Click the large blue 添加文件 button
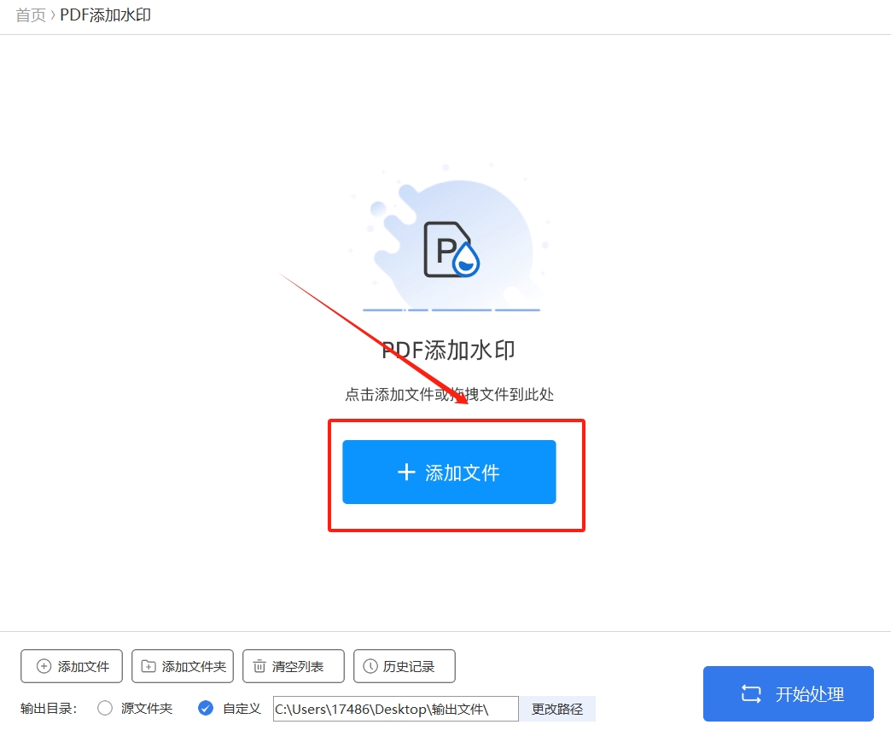The height and width of the screenshot is (742, 891). click(x=448, y=472)
